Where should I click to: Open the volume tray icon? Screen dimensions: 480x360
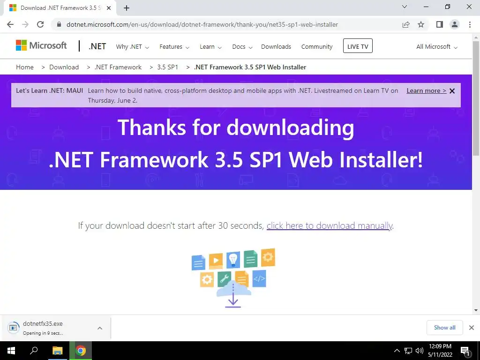point(420,351)
